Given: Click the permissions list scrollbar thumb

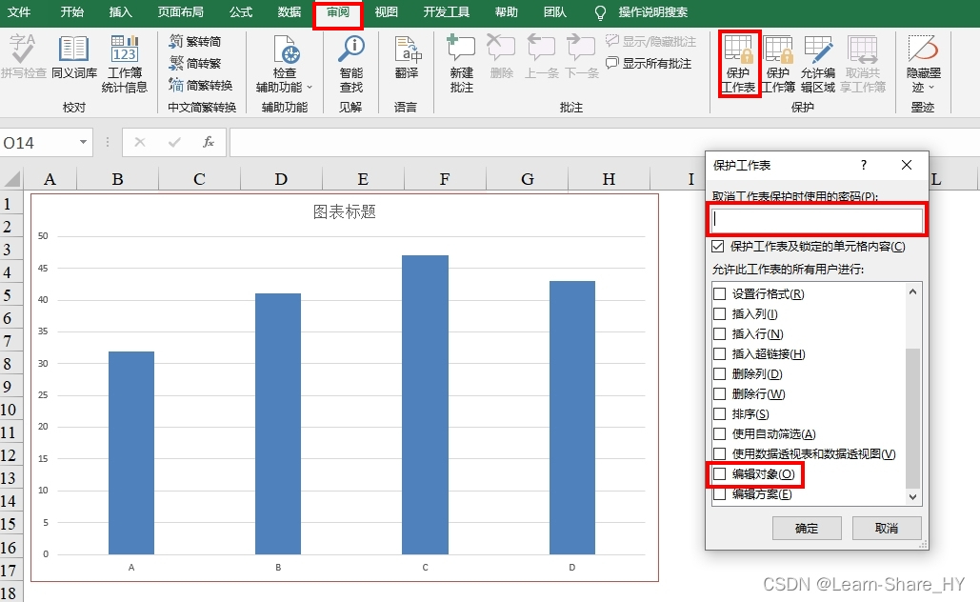Looking at the screenshot, I should pyautogui.click(x=913, y=418).
